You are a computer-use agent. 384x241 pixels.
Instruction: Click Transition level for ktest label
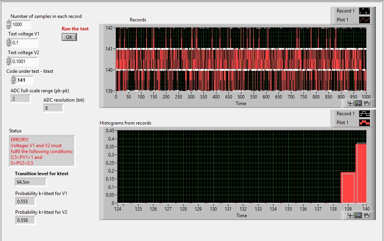[x=42, y=174]
